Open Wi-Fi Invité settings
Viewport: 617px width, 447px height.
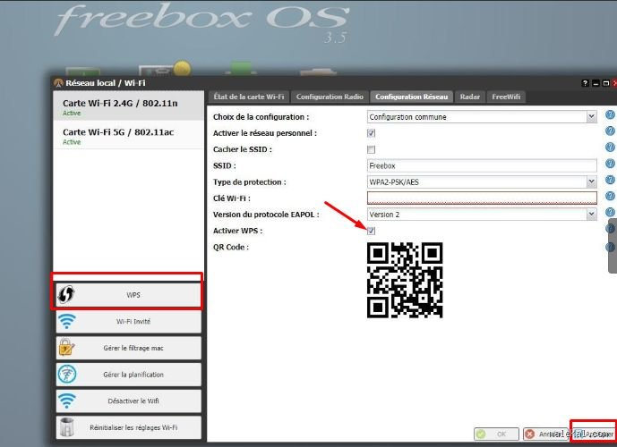point(129,321)
